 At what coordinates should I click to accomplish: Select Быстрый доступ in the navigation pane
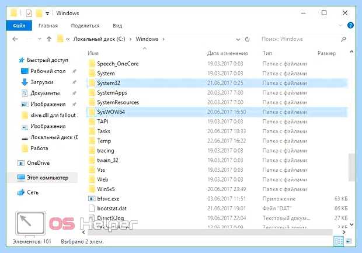[47, 60]
